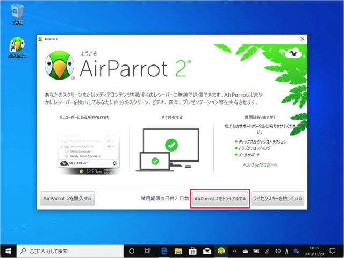This screenshot has height=258, width=344.
Task: Open the action center notification icon
Action: [x=332, y=251]
